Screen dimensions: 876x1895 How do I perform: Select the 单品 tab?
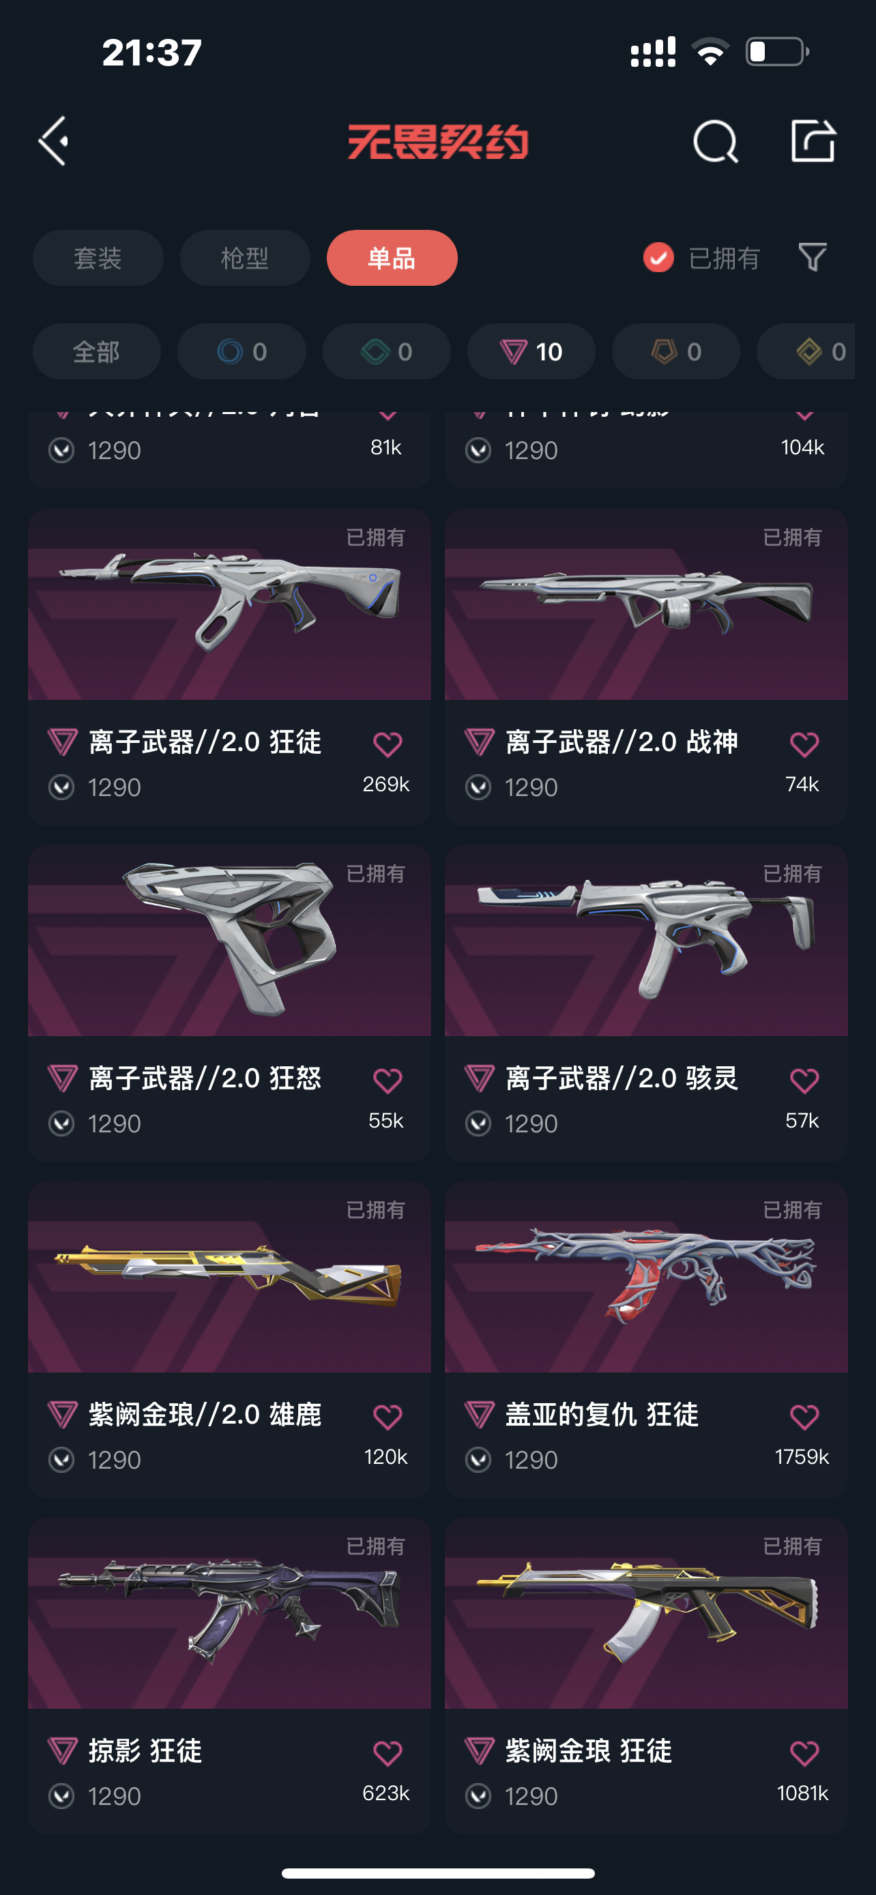pyautogui.click(x=392, y=259)
